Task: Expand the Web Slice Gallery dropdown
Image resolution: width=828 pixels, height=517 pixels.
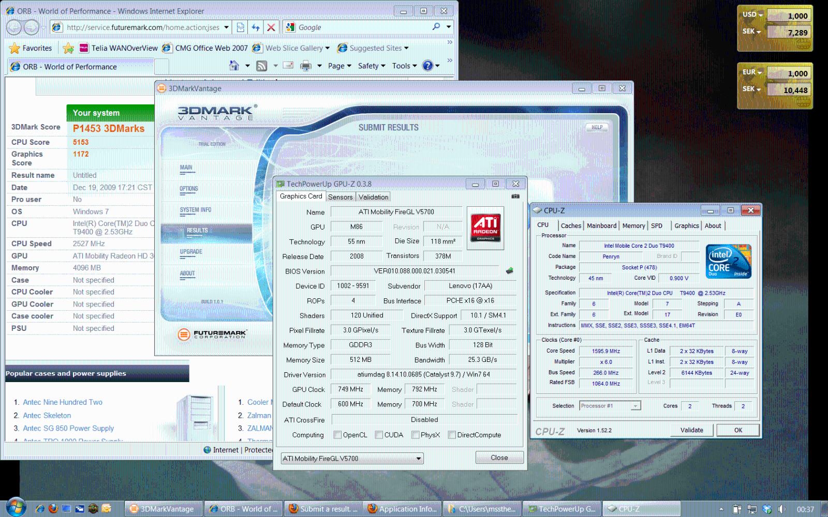Action: coord(327,48)
